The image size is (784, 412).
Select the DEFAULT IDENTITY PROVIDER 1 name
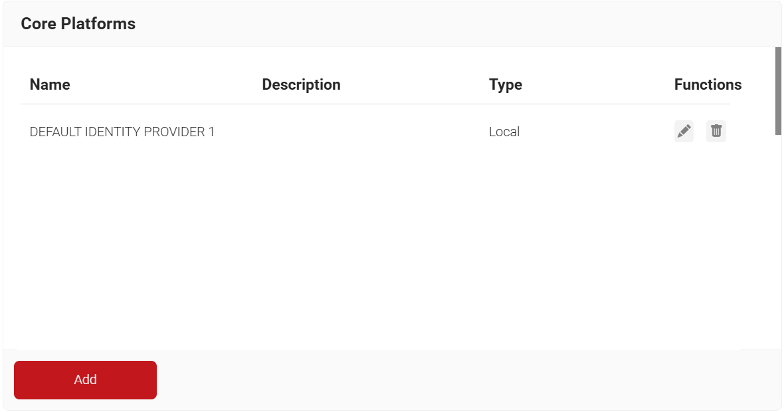click(x=122, y=132)
